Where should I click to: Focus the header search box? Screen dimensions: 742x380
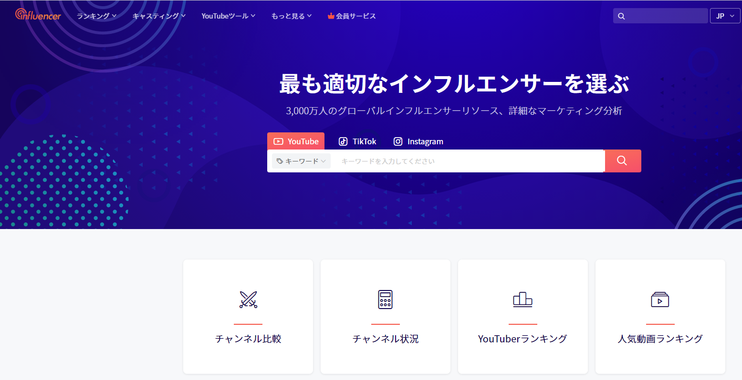[x=660, y=16]
